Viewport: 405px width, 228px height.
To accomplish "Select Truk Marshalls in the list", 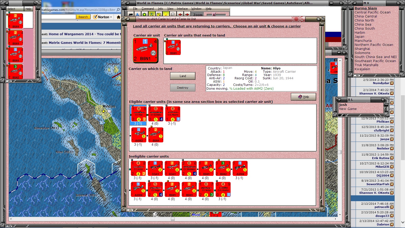I will [x=366, y=65].
